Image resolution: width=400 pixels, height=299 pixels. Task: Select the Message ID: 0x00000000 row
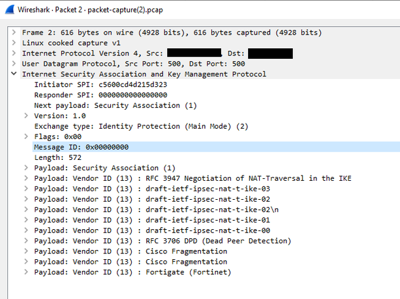[81, 147]
